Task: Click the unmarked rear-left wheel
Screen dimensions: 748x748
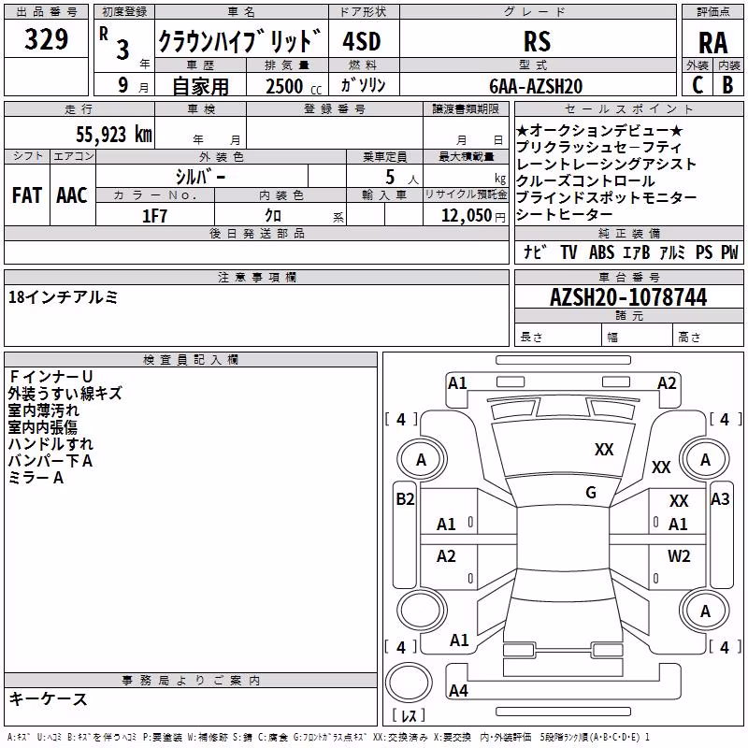Action: [x=422, y=611]
